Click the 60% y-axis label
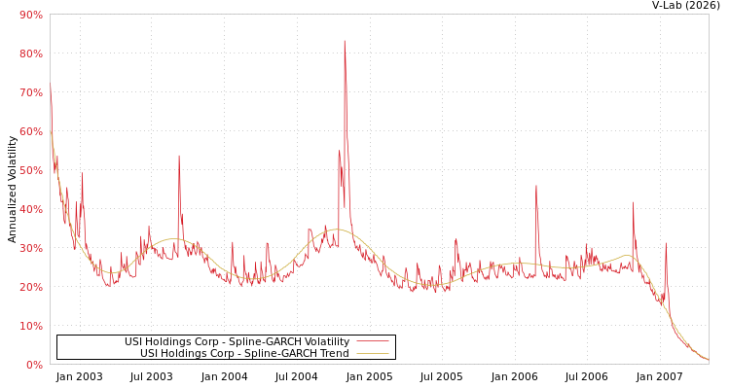 [x=31, y=131]
